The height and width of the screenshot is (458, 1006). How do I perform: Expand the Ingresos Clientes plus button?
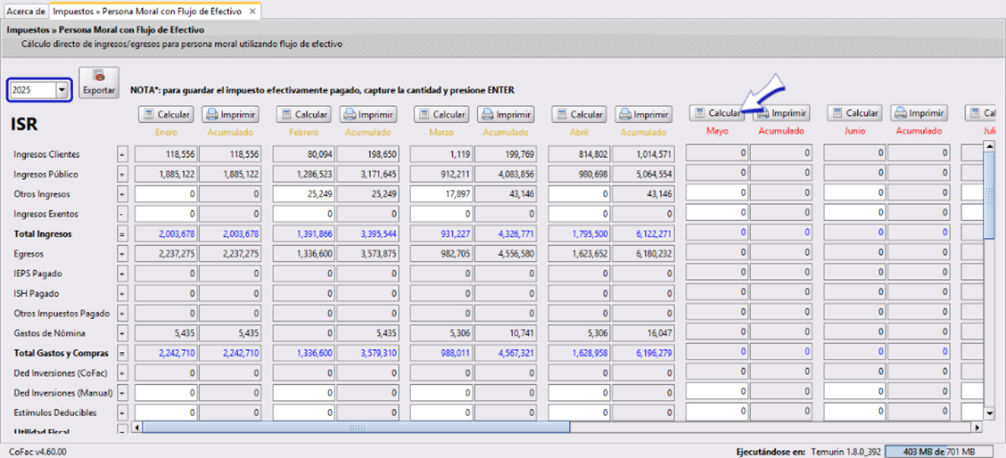(122, 154)
